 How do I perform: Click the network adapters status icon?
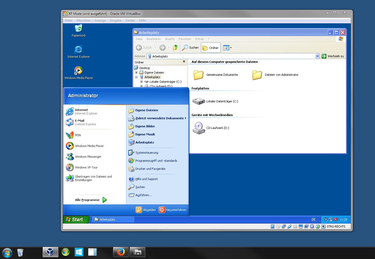point(284,226)
